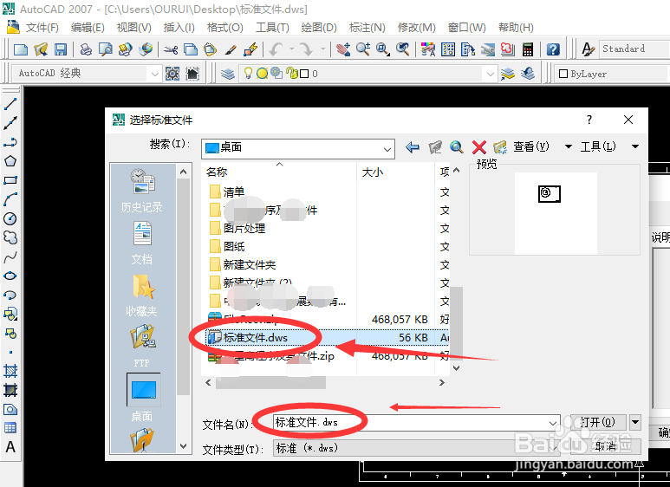This screenshot has height=487, width=670.
Task: Select the Multiline Text A tool
Action: tap(10, 447)
